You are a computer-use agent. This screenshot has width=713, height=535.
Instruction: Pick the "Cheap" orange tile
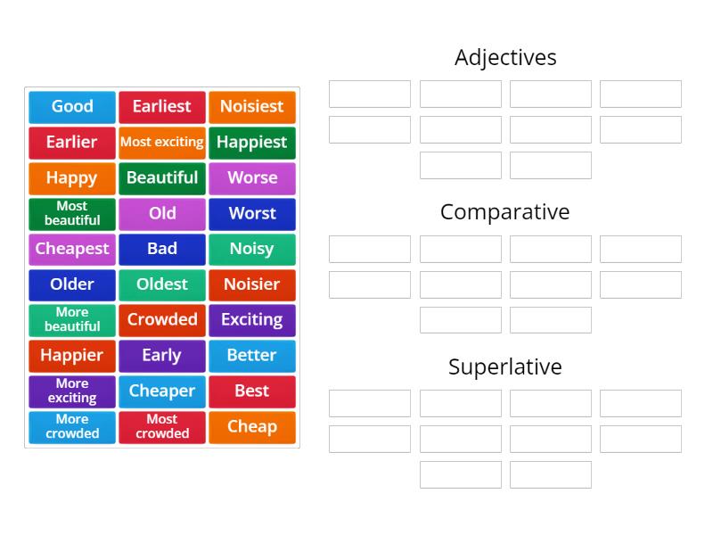(252, 427)
